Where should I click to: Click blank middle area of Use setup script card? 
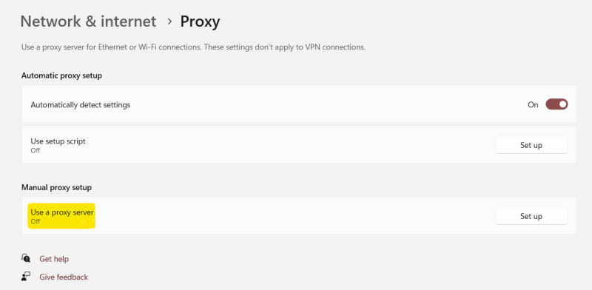tap(291, 146)
